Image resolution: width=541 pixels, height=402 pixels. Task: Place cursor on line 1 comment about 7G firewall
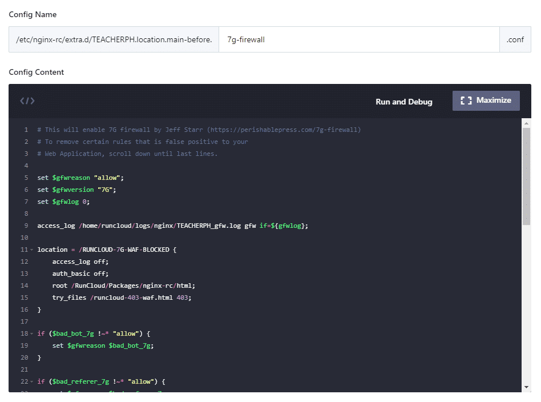point(199,130)
